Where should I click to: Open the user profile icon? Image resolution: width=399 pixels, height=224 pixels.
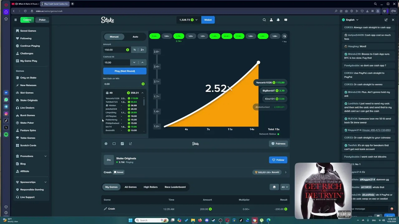(x=271, y=20)
